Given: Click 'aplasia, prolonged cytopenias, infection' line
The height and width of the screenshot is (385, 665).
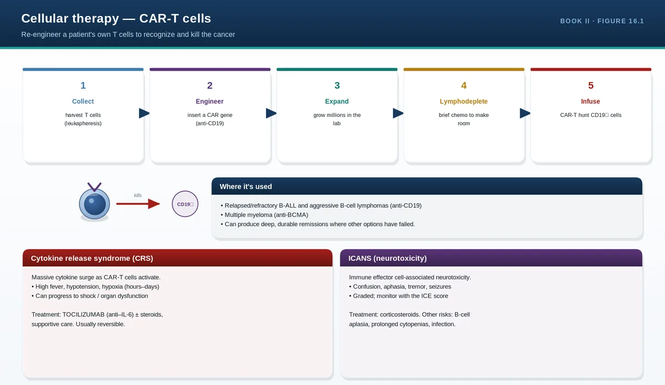Looking at the screenshot, I should click(x=402, y=324).
